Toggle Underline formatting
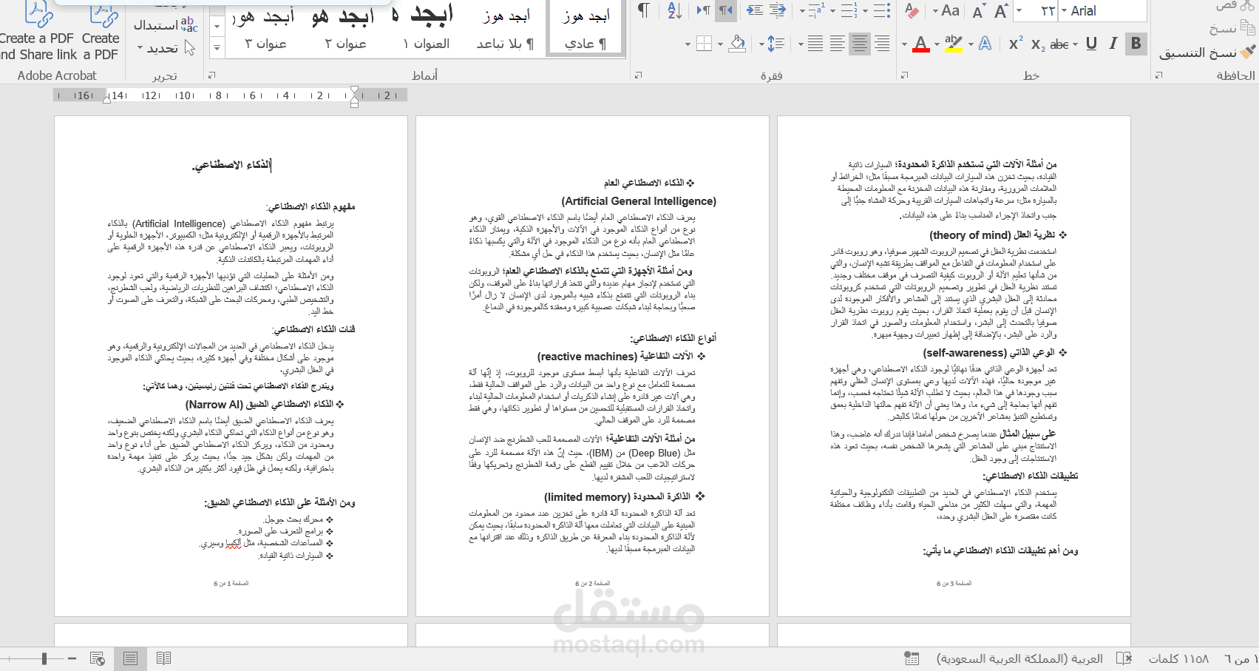 tap(1091, 44)
